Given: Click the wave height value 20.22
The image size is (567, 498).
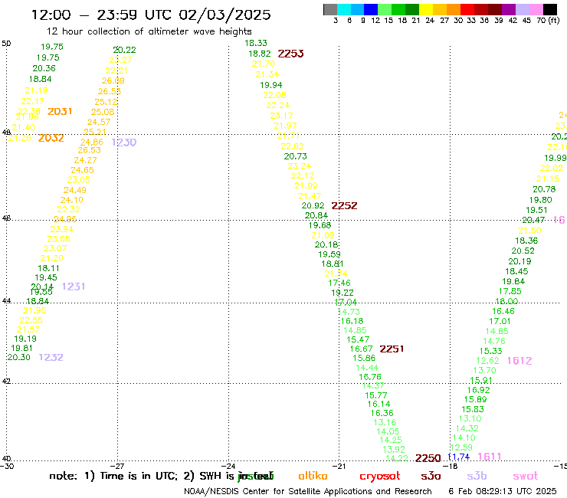Looking at the screenshot, I should tap(124, 50).
